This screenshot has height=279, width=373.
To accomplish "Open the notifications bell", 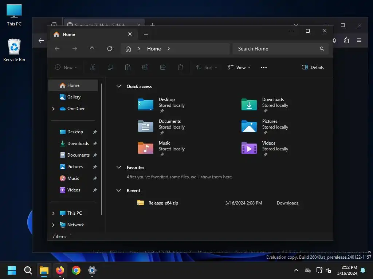I will [x=363, y=270].
